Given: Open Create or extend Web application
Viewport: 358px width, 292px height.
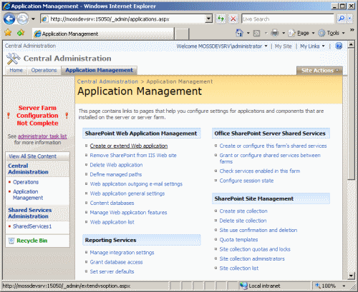Looking at the screenshot, I should pyautogui.click(x=129, y=146).
